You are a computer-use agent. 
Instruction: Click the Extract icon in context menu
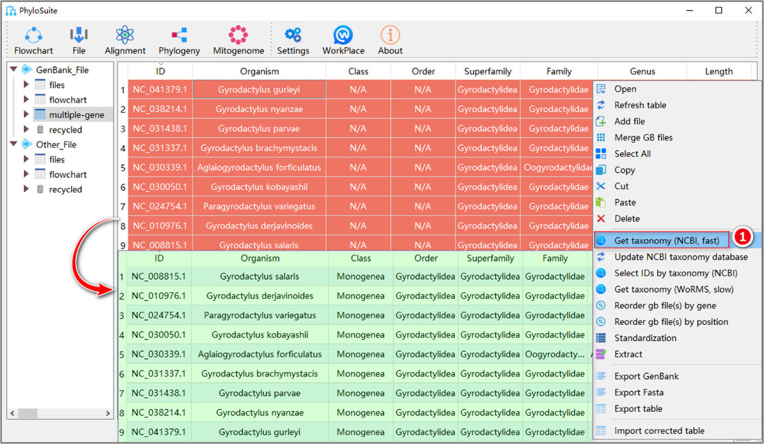click(601, 354)
